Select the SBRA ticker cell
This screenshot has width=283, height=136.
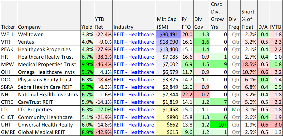click(9, 87)
